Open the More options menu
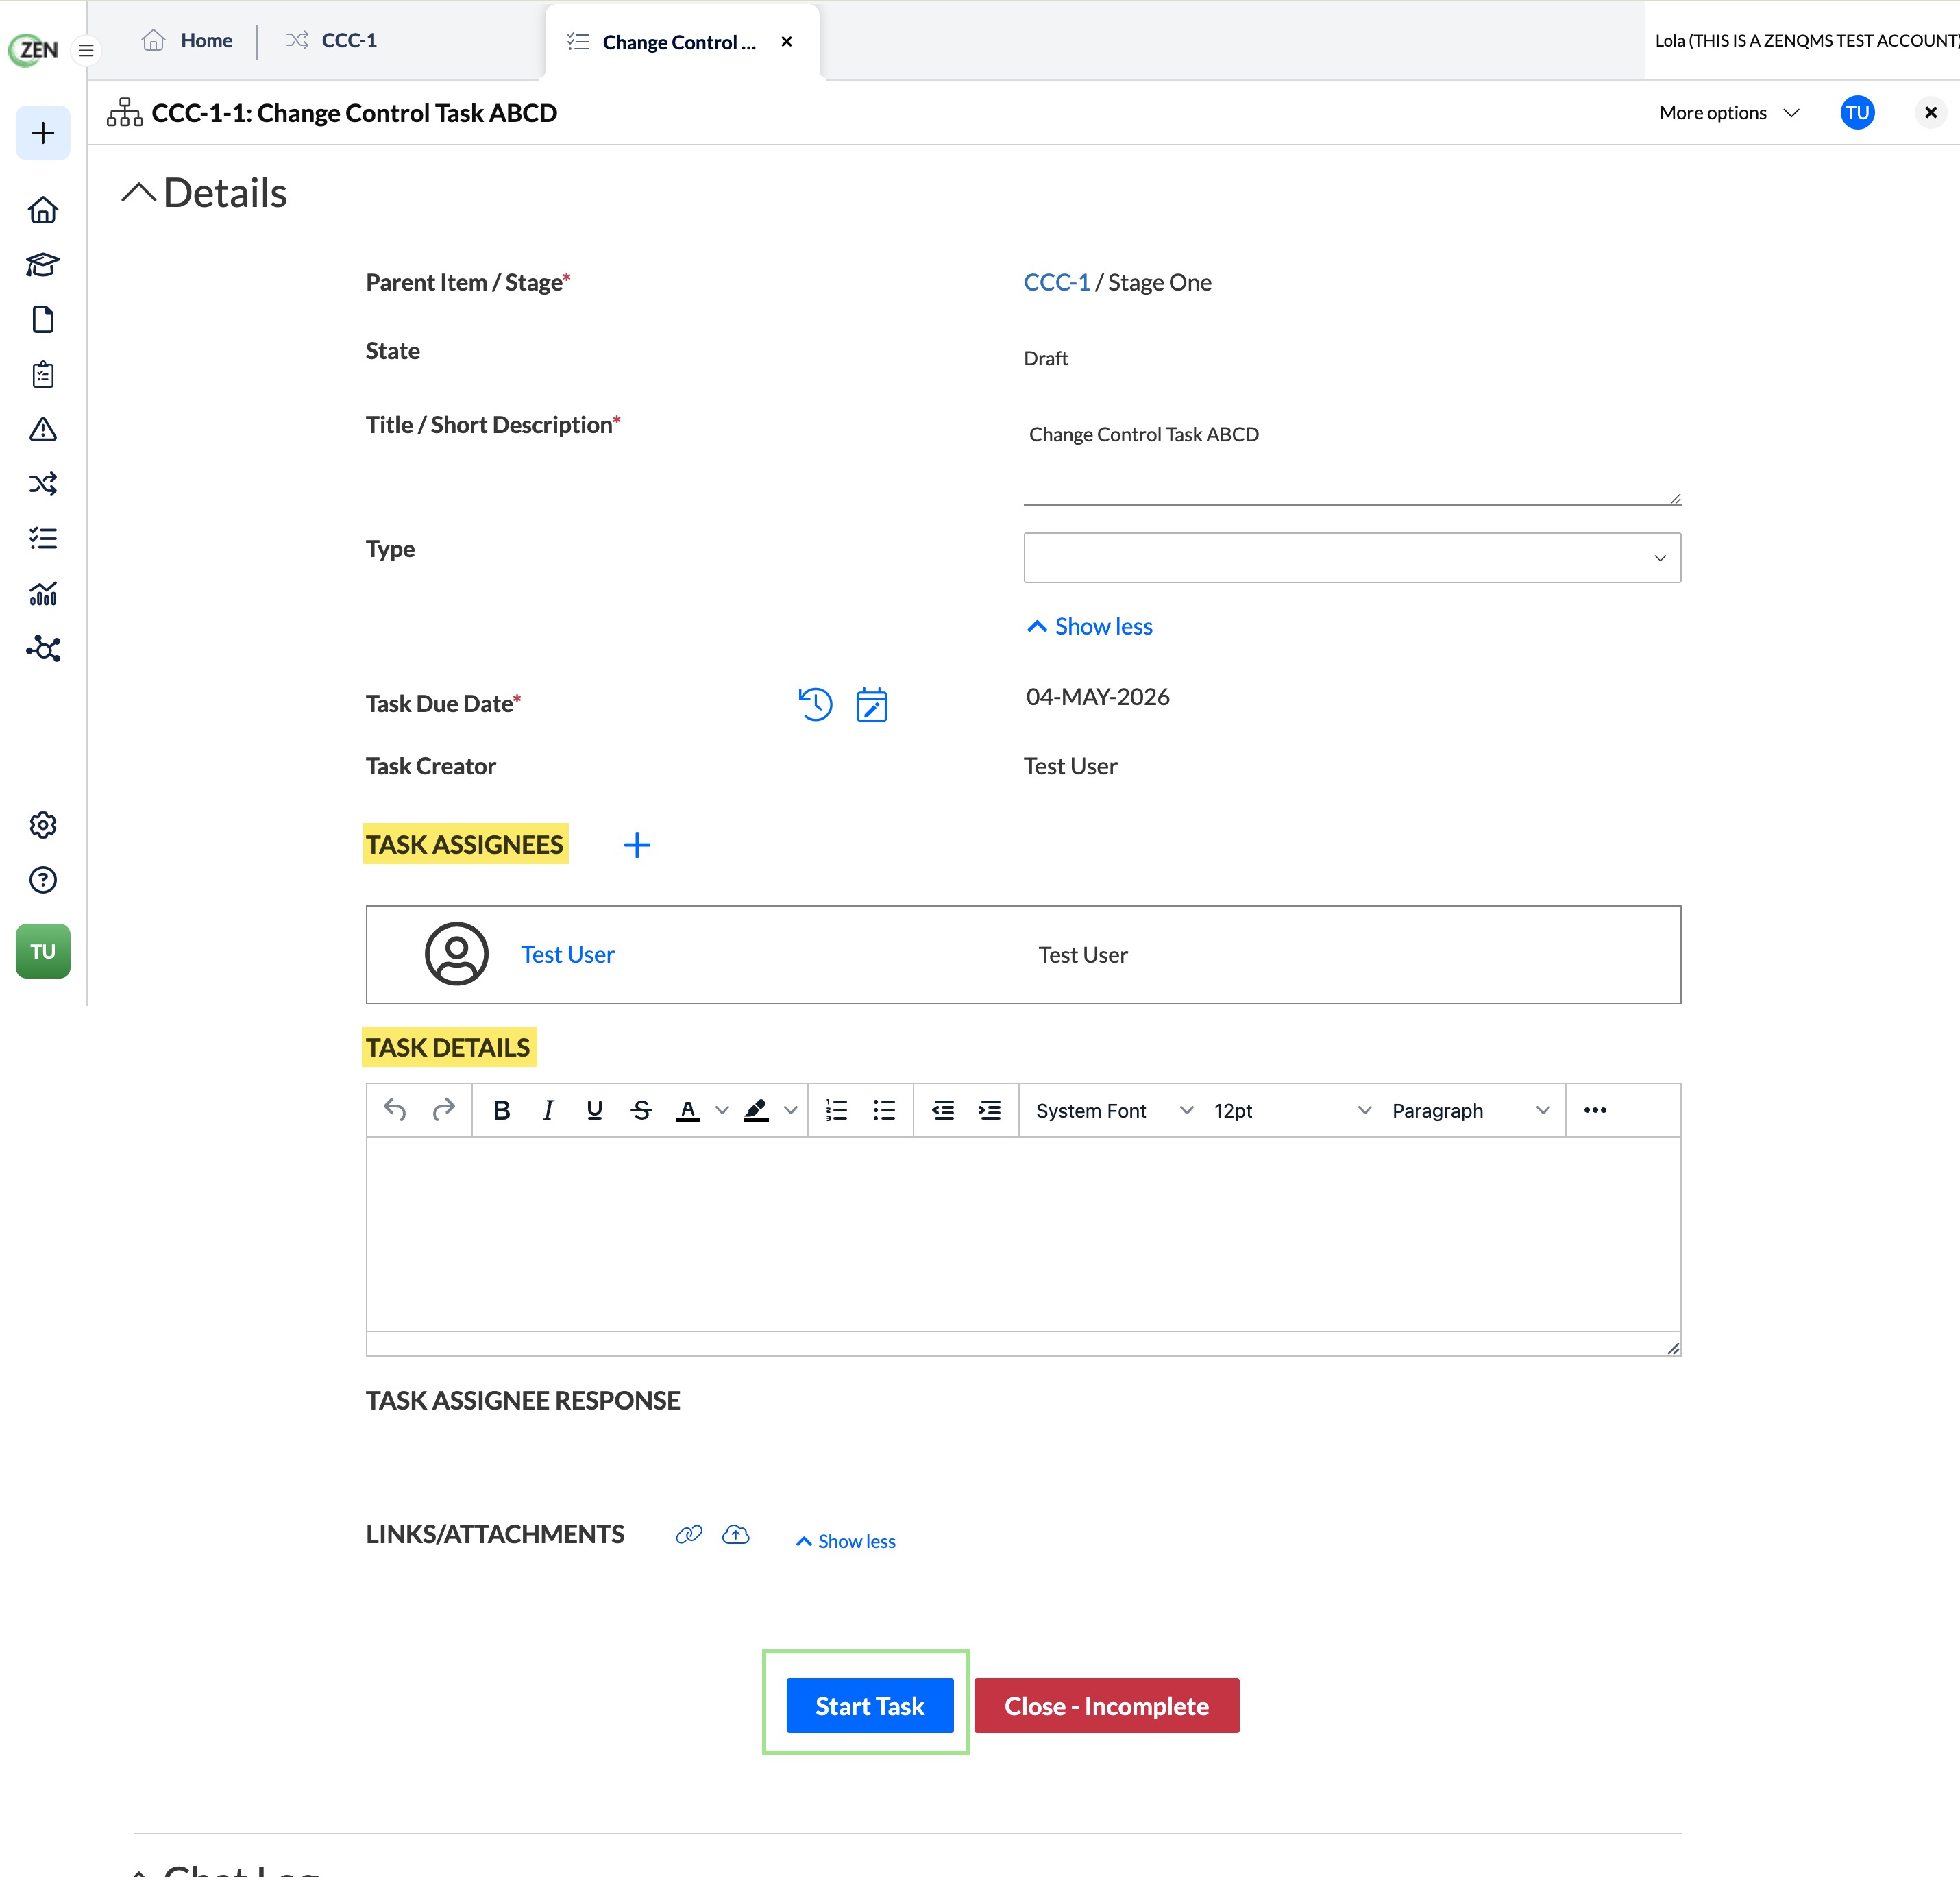Viewport: 1960px width, 1881px height. (x=1729, y=113)
